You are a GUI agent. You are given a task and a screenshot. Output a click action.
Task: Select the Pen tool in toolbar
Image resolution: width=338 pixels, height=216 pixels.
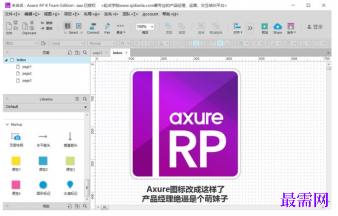click(x=107, y=26)
